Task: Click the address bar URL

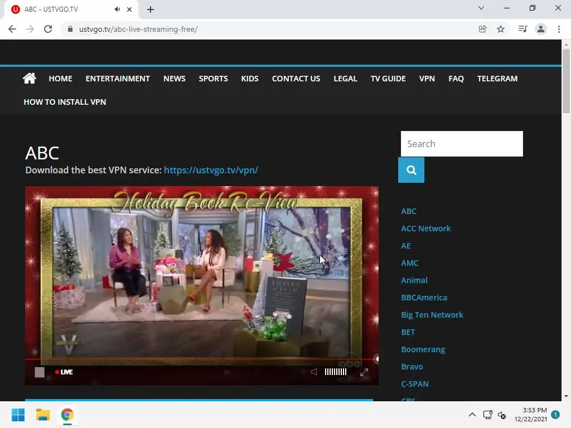Action: pos(138,29)
